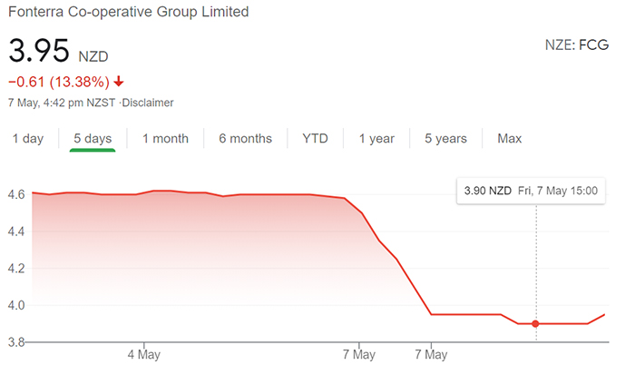Switch to the 1 year tab
The width and height of the screenshot is (635, 365).
[376, 139]
